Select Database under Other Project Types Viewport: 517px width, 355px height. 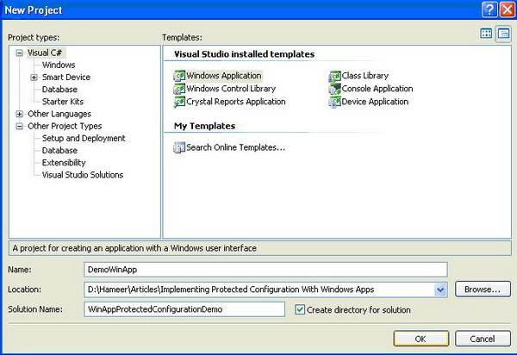coord(59,150)
